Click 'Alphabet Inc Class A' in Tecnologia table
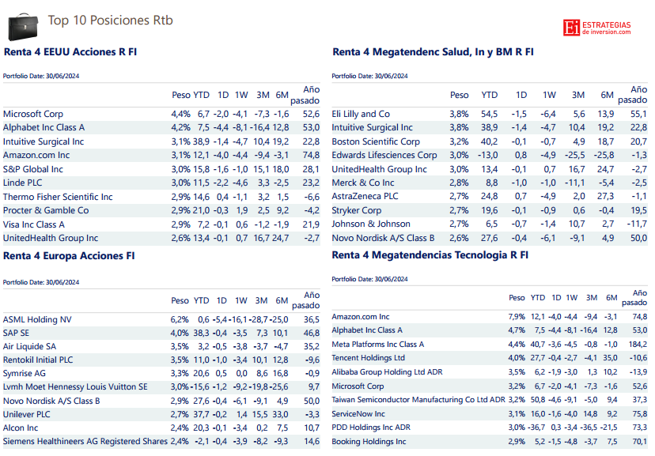 (x=367, y=330)
